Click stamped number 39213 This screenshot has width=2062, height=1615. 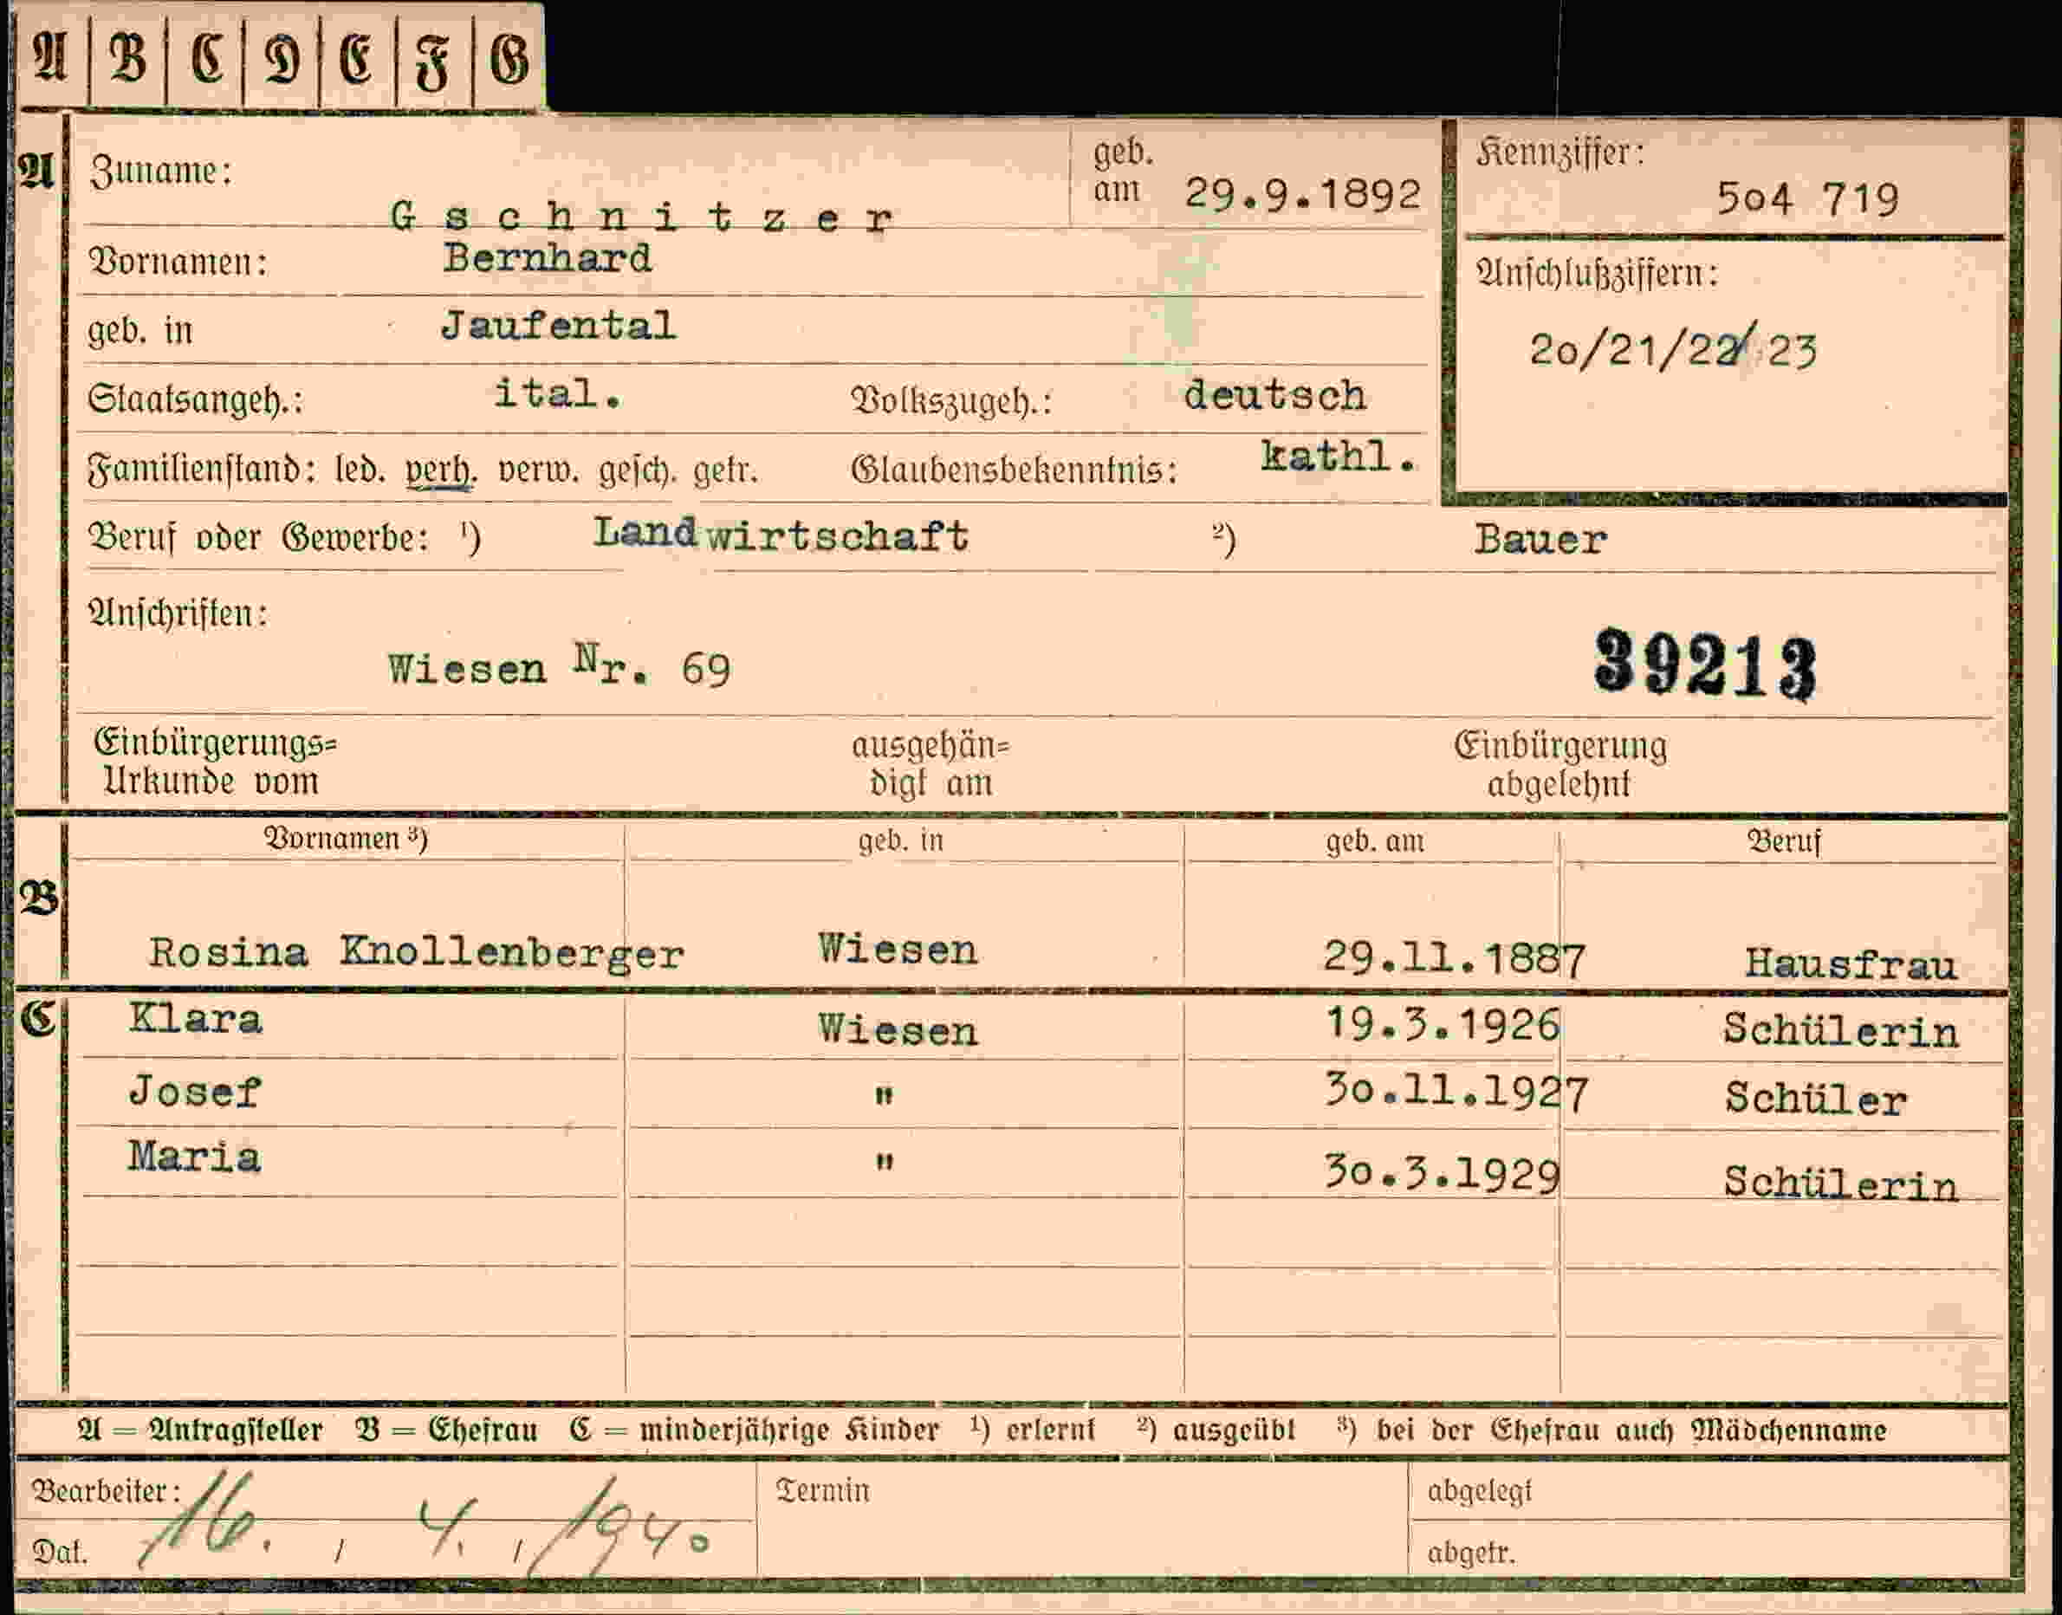click(x=1705, y=665)
